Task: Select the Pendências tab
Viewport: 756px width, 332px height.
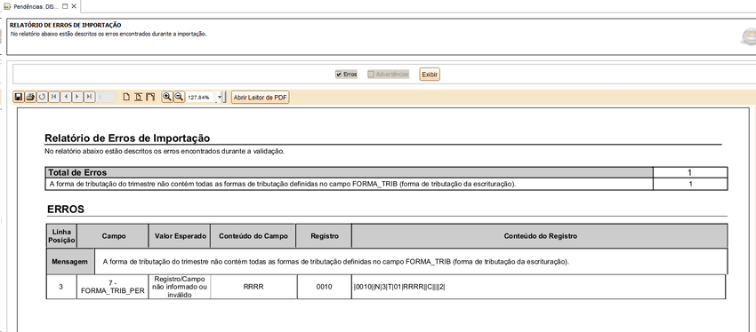Action: click(36, 6)
